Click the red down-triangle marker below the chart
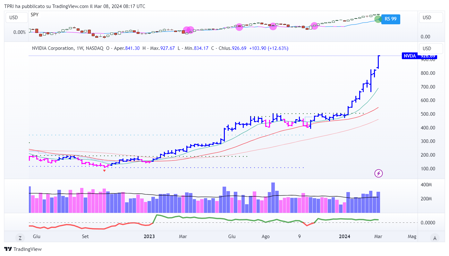Image resolution: width=449 pixels, height=256 pixels. 104,171
